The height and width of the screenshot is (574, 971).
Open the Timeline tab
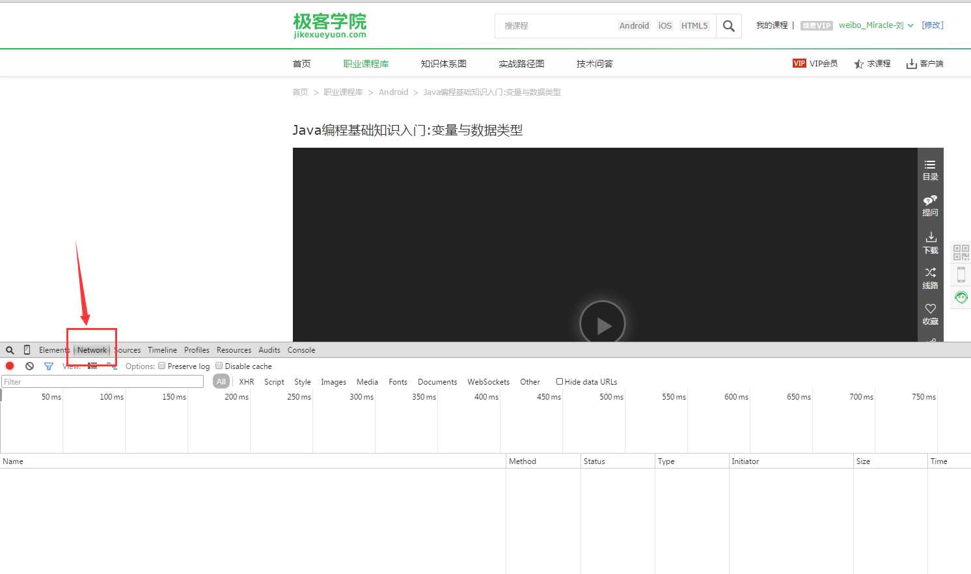pyautogui.click(x=162, y=350)
